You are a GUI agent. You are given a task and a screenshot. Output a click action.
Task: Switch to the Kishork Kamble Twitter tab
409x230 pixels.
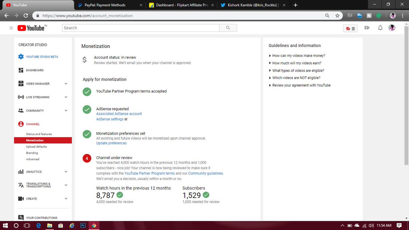pyautogui.click(x=254, y=5)
